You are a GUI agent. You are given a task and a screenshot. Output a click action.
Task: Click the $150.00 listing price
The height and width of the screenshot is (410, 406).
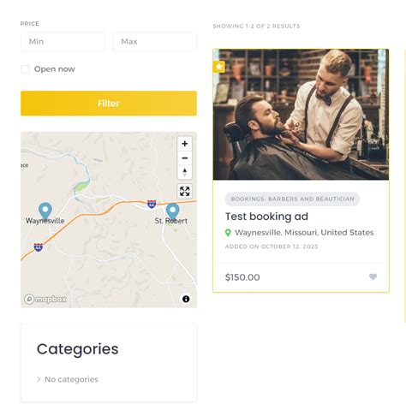(x=242, y=277)
